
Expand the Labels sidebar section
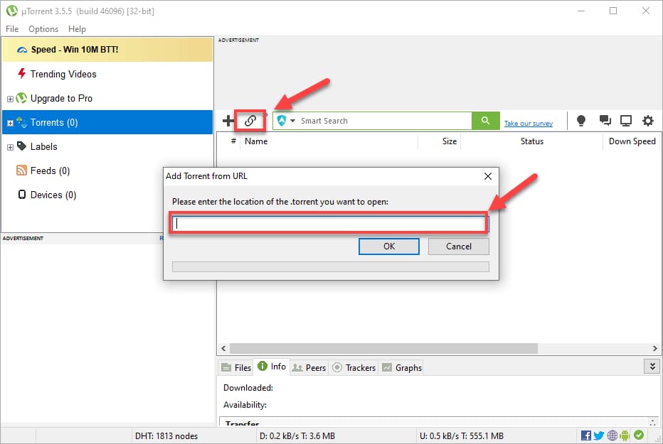(x=10, y=146)
